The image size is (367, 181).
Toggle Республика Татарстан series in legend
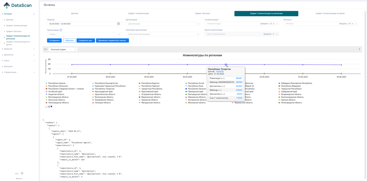tap(103, 89)
